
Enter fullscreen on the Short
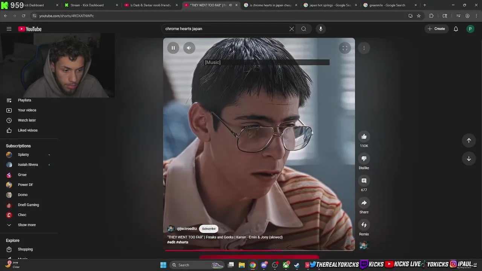[345, 48]
